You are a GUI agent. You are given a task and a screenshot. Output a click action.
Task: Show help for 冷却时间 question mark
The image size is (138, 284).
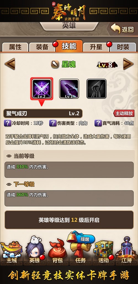click(7, 123)
